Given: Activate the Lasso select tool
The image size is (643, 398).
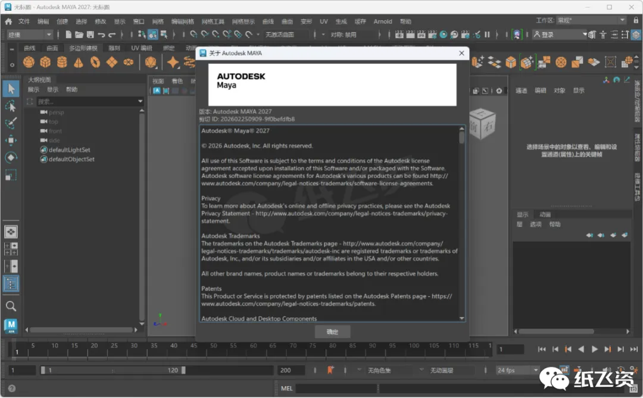Looking at the screenshot, I should tap(11, 106).
